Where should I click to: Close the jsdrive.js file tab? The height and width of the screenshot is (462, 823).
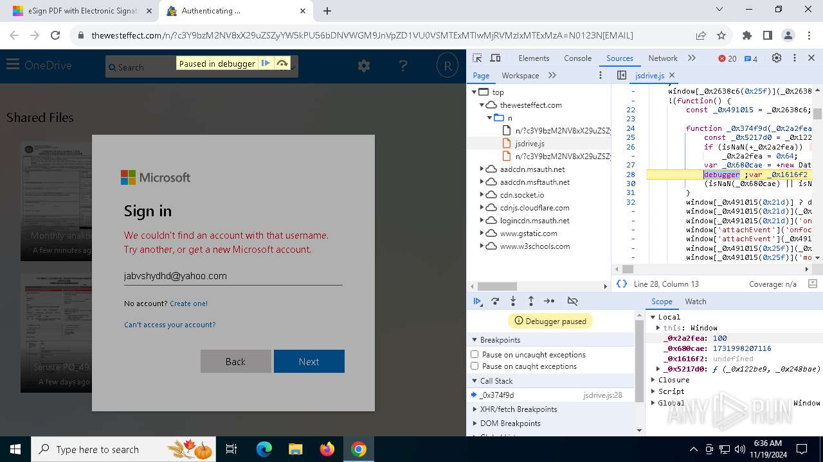pyautogui.click(x=672, y=76)
